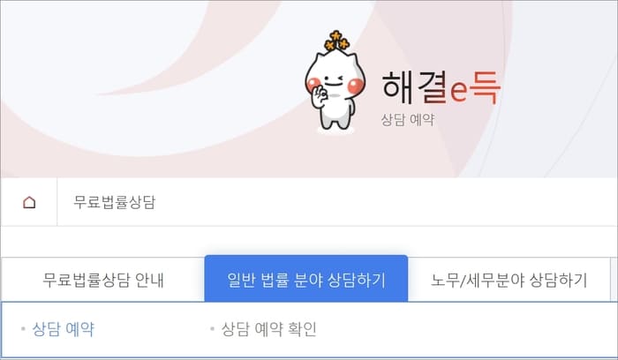Click the winking white mascot character

[335, 81]
